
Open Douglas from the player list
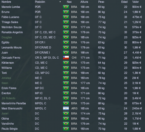click(x=7, y=37)
